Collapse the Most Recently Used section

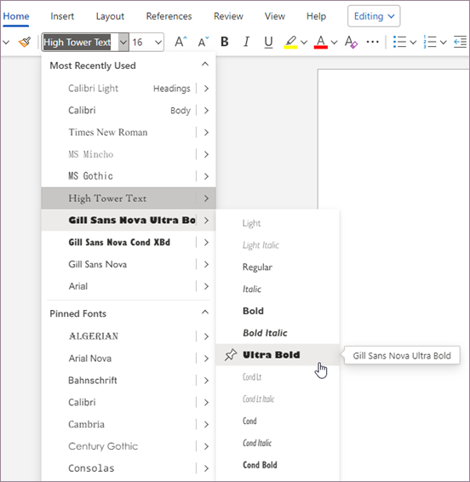(205, 64)
